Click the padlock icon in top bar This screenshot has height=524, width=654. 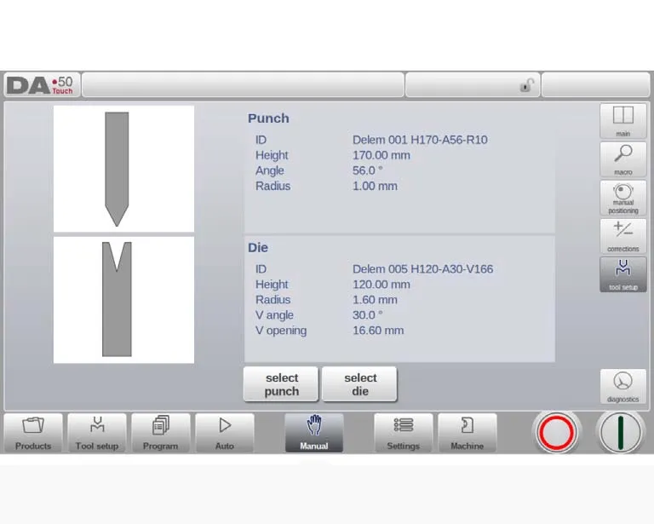coord(527,85)
